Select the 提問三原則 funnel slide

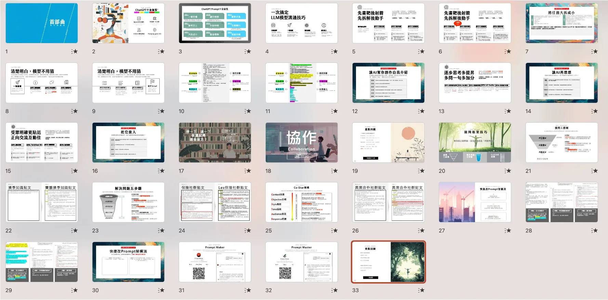(562, 142)
